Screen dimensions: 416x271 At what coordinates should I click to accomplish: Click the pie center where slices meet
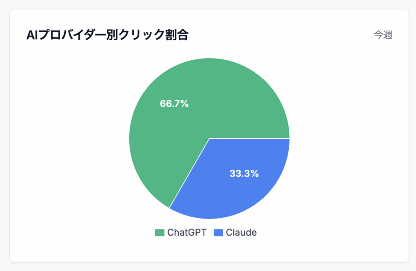209,138
